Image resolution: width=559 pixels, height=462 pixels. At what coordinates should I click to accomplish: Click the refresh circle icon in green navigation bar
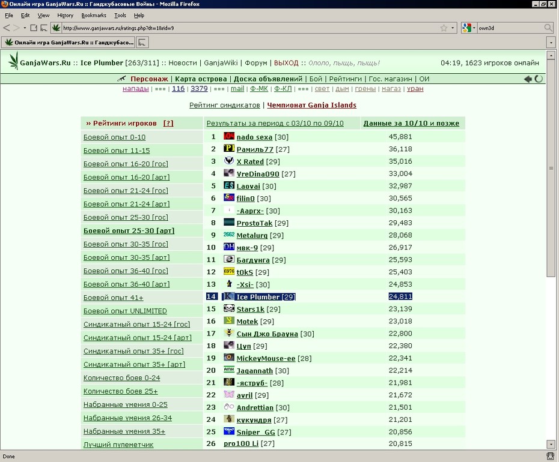tap(539, 79)
